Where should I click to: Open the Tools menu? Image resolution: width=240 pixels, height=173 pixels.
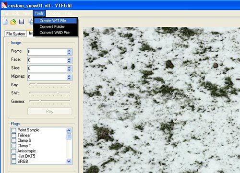tap(39, 13)
